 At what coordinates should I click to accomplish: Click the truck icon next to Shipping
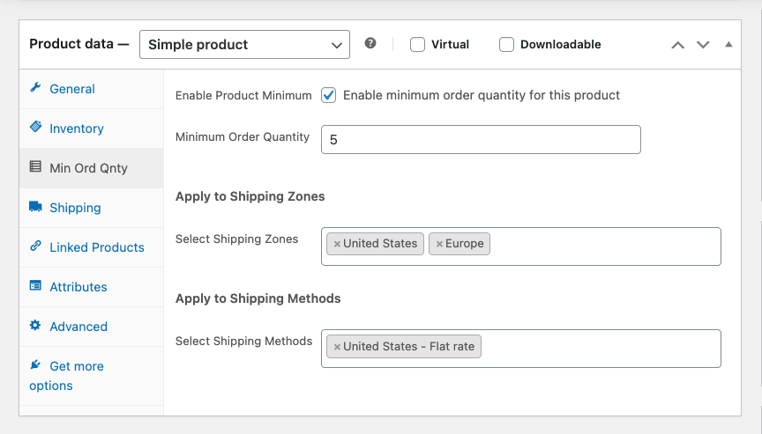35,207
